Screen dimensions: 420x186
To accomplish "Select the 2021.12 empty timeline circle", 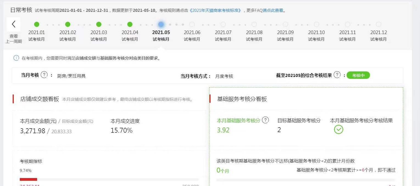I will pyautogui.click(x=378, y=24).
